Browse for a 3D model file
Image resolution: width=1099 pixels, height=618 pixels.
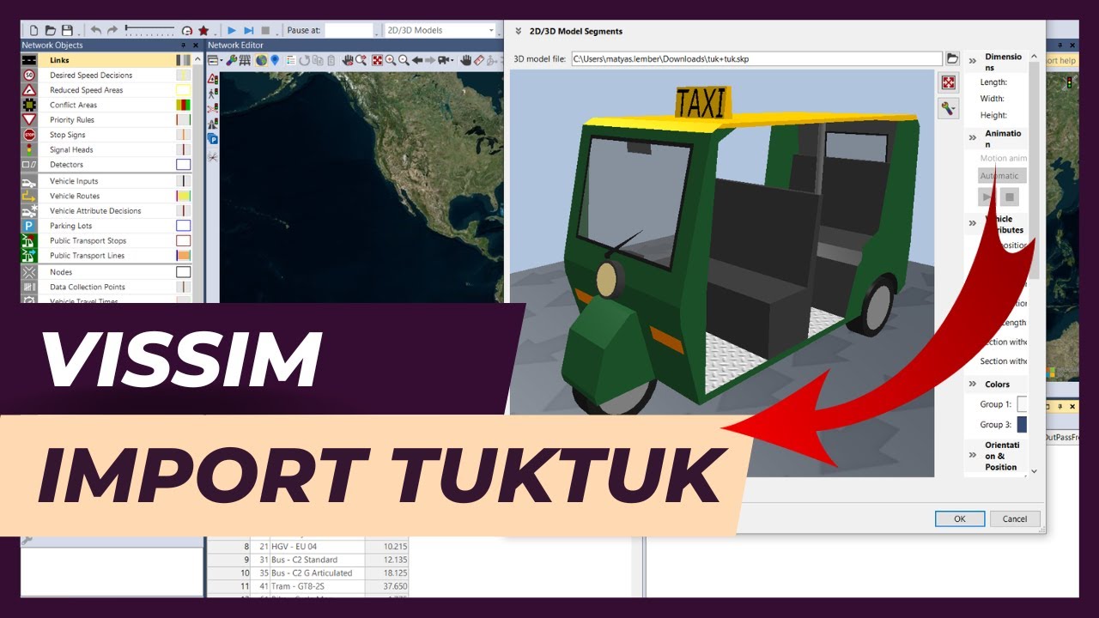pyautogui.click(x=952, y=58)
